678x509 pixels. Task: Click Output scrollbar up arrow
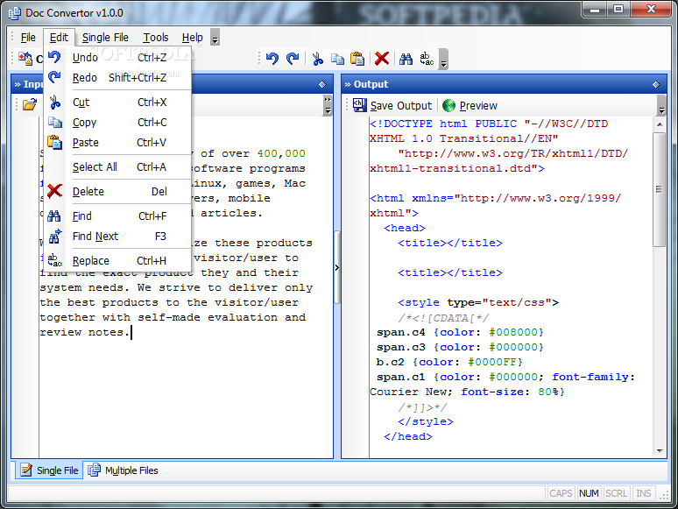[x=660, y=124]
